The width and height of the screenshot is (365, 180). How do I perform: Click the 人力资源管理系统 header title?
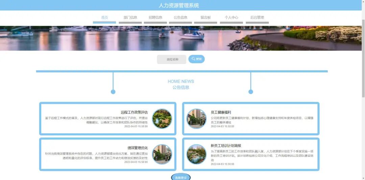[179, 5]
